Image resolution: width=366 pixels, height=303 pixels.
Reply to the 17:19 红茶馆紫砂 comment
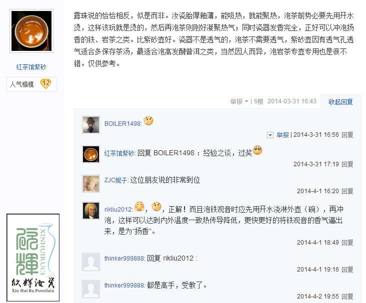pyautogui.click(x=347, y=164)
